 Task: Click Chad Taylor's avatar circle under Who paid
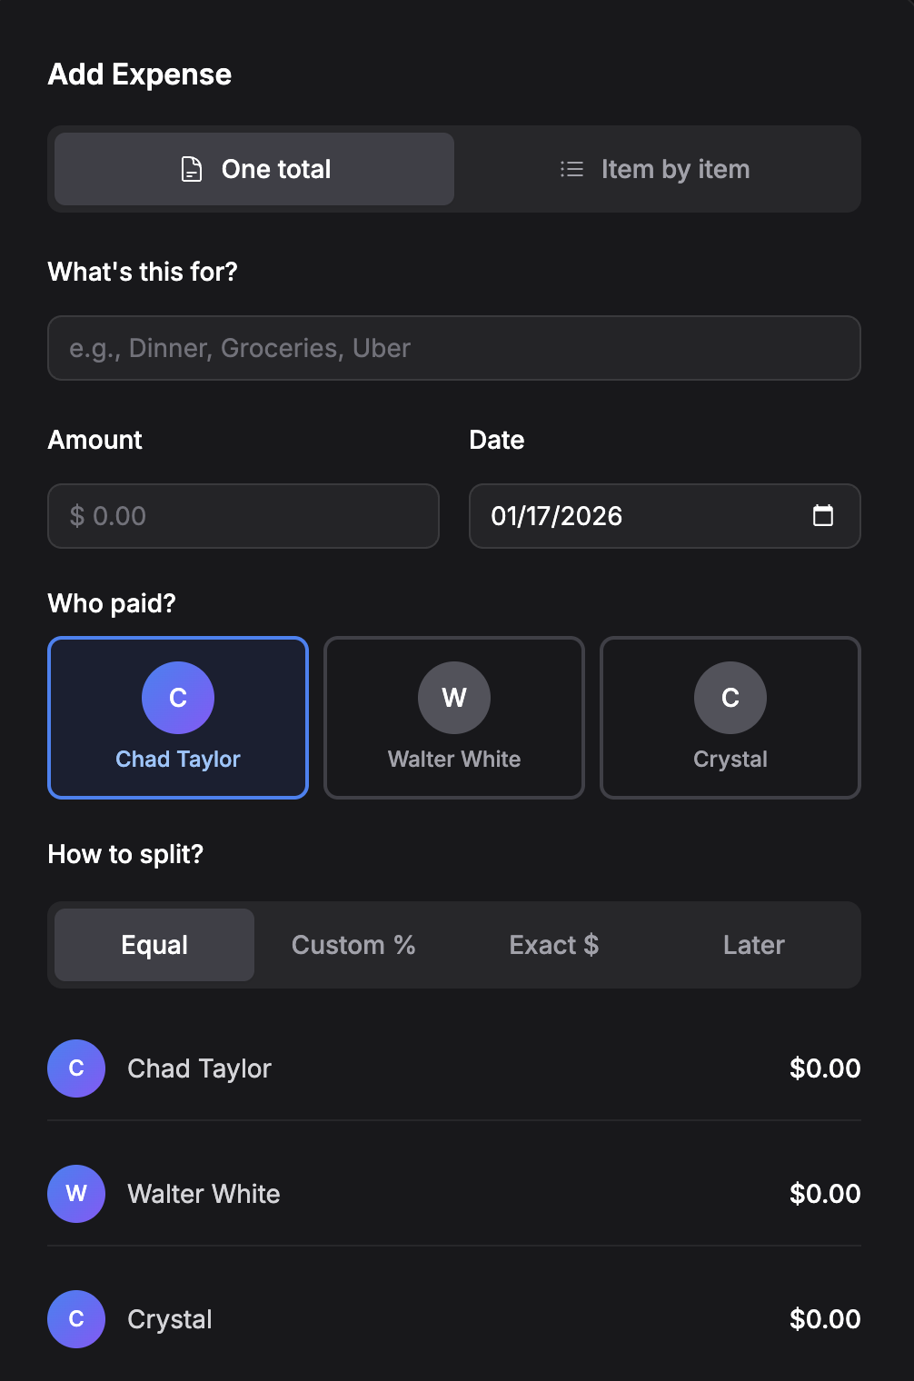177,697
